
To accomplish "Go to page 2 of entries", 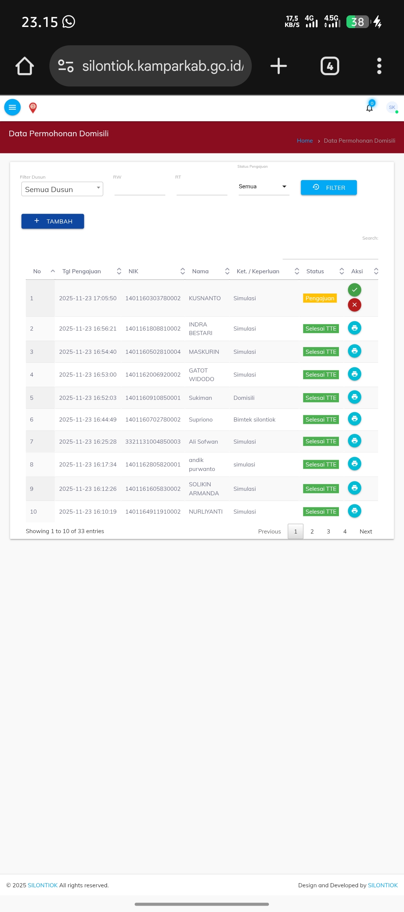I will (312, 531).
